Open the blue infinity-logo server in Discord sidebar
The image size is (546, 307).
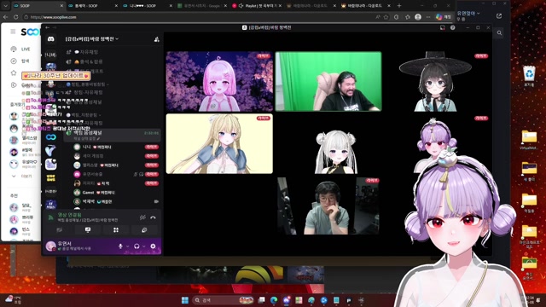(x=51, y=137)
